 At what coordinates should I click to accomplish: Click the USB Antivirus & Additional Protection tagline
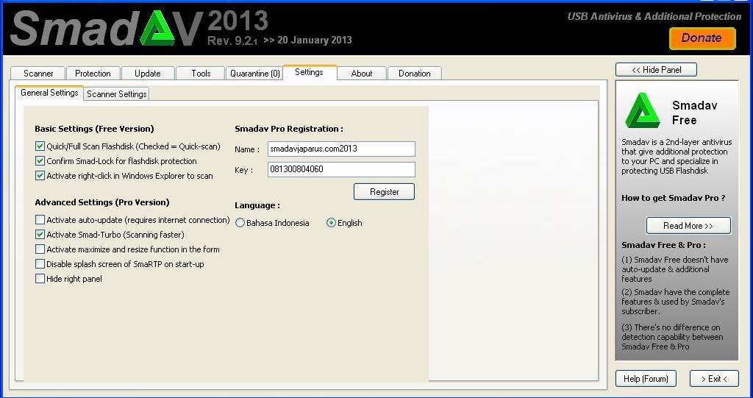654,16
